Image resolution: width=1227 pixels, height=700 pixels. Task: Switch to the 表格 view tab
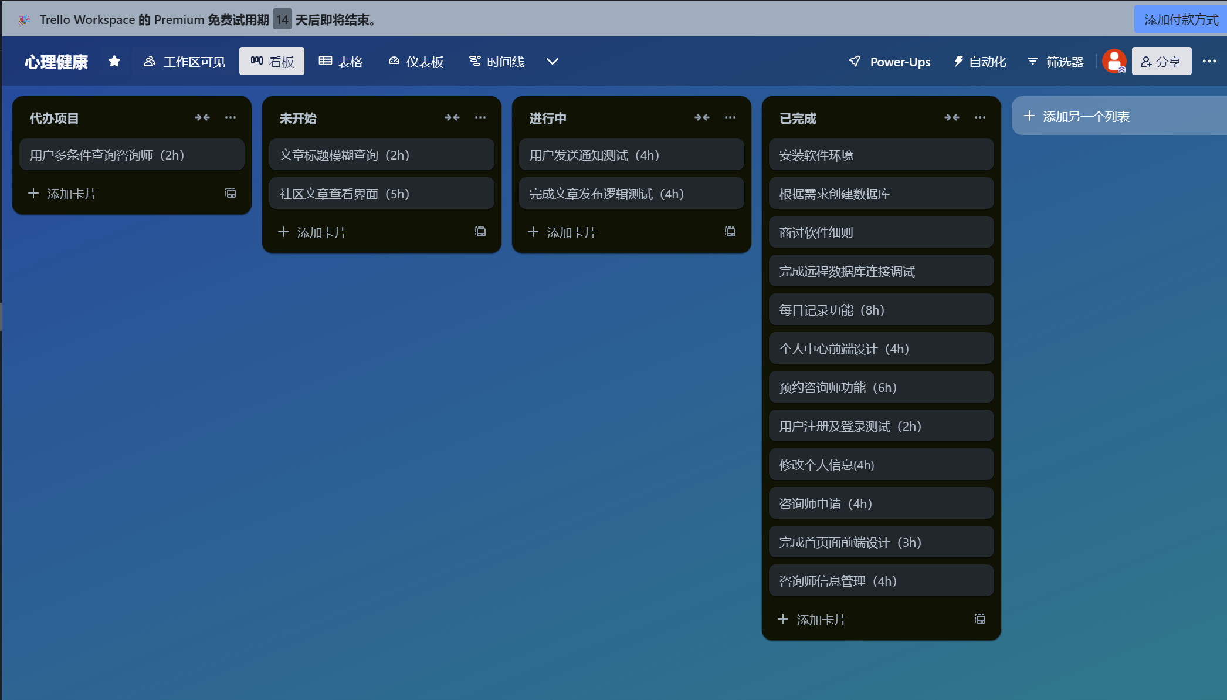click(x=341, y=62)
